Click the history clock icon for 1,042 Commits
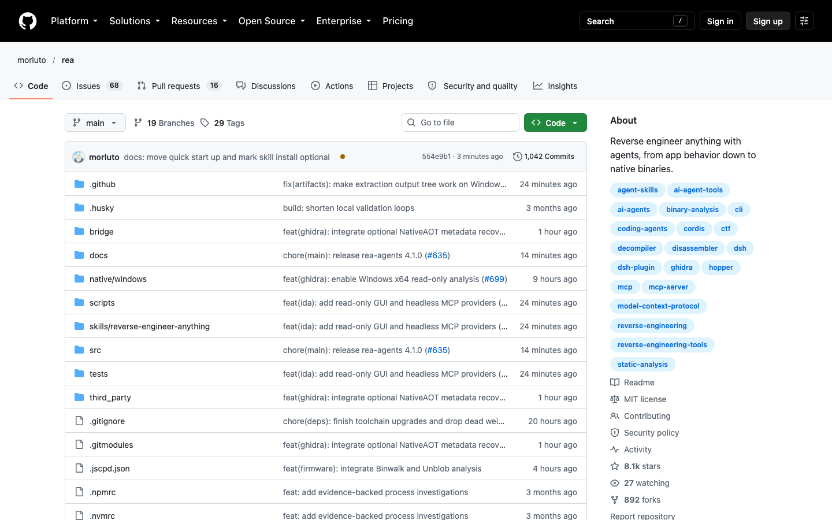Image resolution: width=832 pixels, height=520 pixels. click(518, 157)
